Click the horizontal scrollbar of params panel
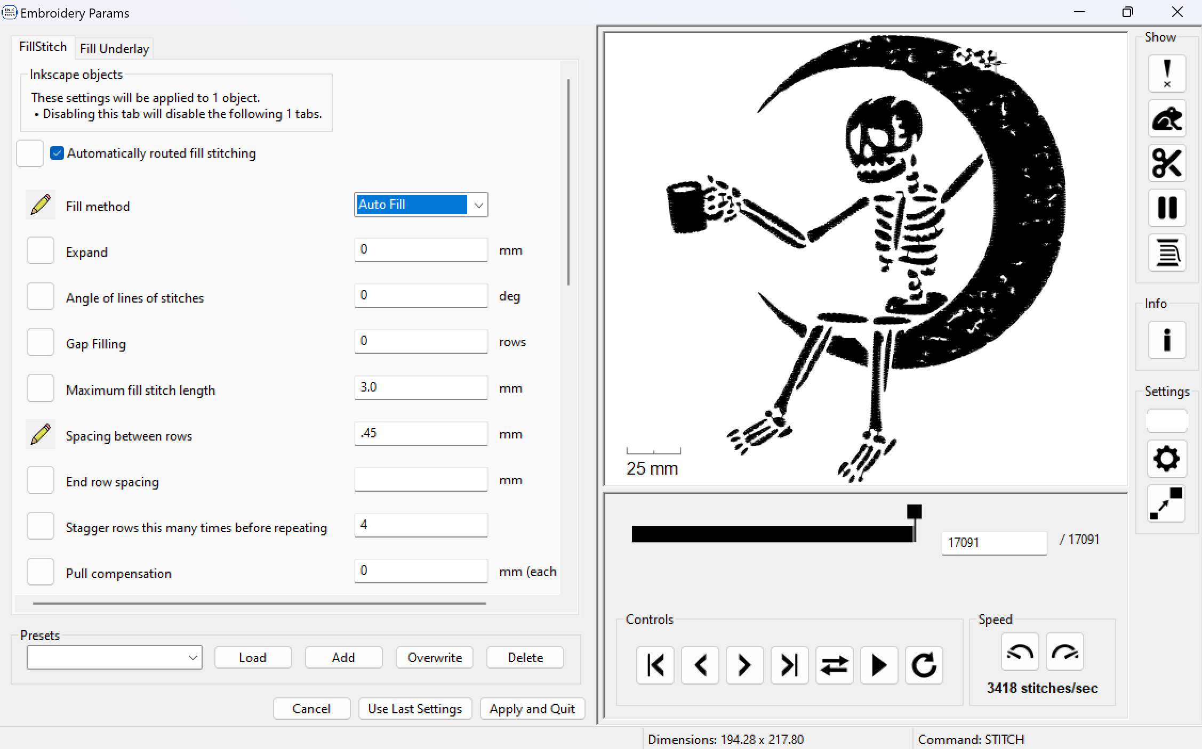The height and width of the screenshot is (749, 1202). [x=260, y=604]
